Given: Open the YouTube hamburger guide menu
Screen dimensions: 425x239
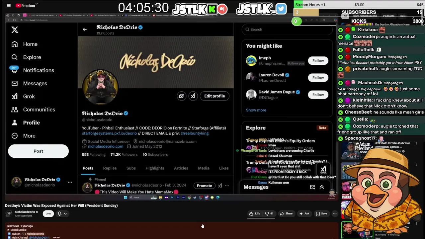Looking at the screenshot, I should (9, 5).
